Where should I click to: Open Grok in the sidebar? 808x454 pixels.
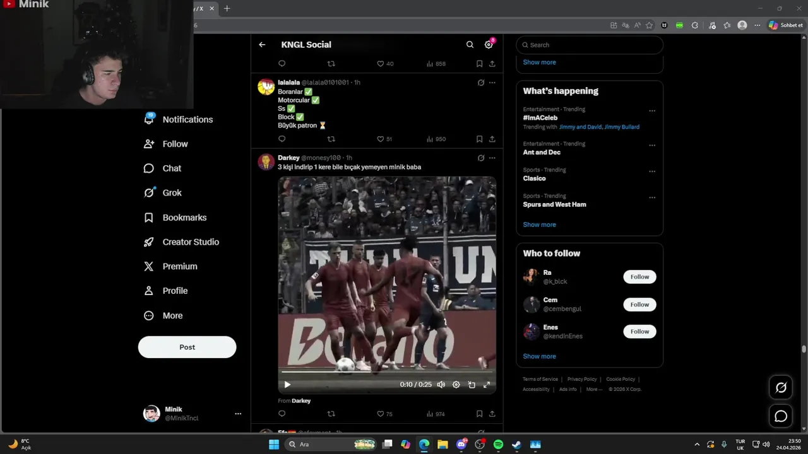tap(163, 193)
